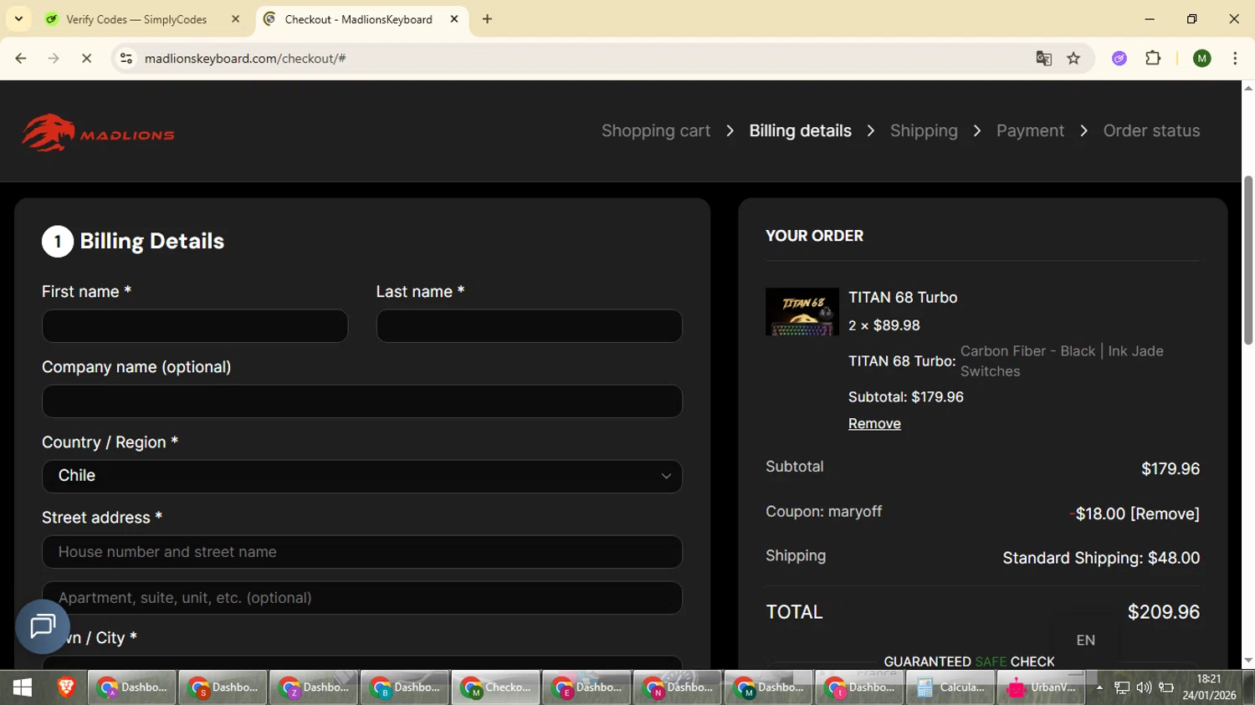This screenshot has width=1255, height=705.
Task: Click the House number and street name field
Action: click(362, 552)
